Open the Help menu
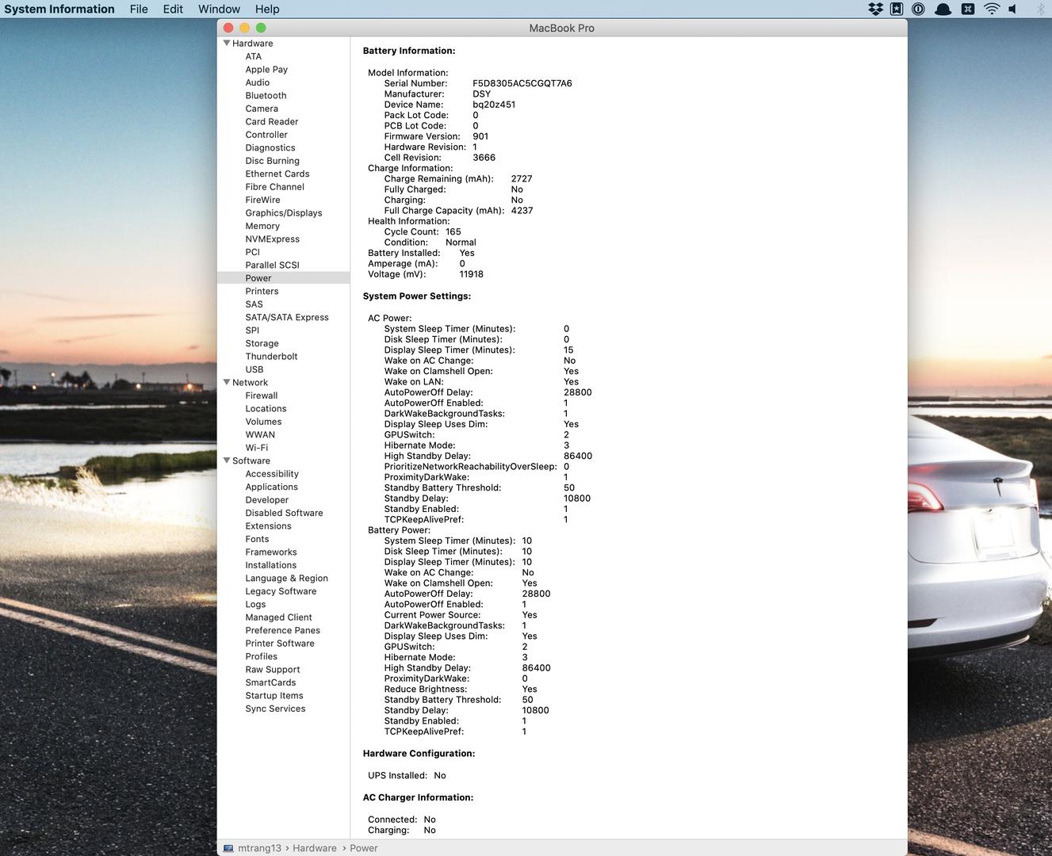Screen dimensions: 1052x856 [267, 9]
